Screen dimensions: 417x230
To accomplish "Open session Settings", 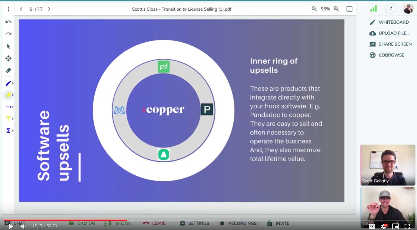I will 194,223.
